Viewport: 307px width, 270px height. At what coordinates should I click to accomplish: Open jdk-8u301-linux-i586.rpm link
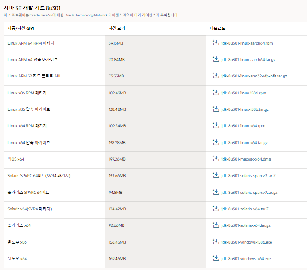(x=244, y=93)
